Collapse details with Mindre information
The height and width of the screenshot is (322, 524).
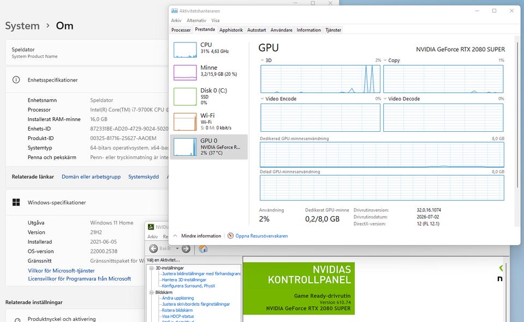[197, 236]
